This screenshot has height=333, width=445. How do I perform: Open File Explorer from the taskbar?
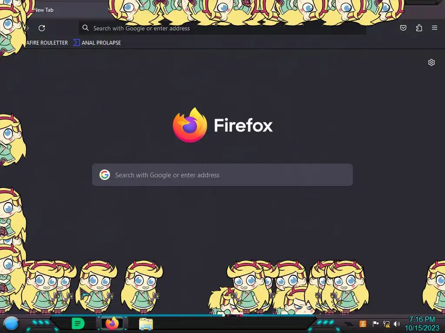click(146, 324)
